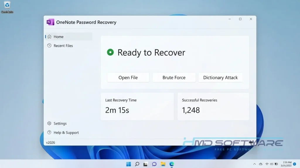This screenshot has width=300, height=168.
Task: Close the OneNote Password Recovery window
Action: (x=251, y=19)
